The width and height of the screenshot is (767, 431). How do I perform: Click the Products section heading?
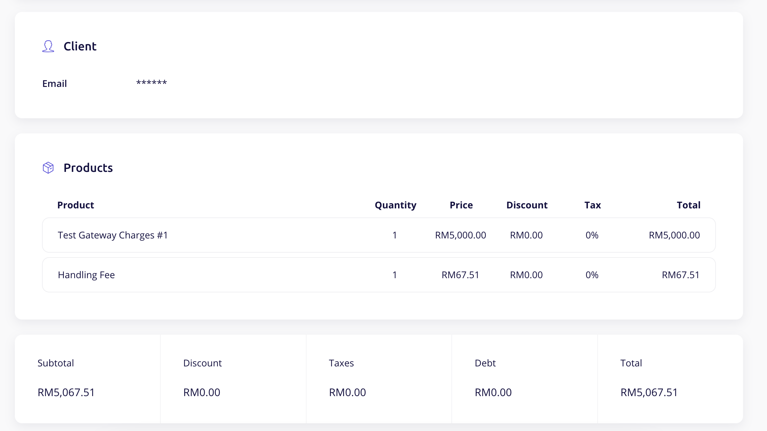(88, 168)
